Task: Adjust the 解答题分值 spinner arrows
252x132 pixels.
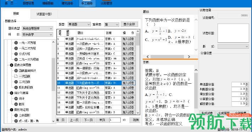Action: pyautogui.click(x=247, y=104)
